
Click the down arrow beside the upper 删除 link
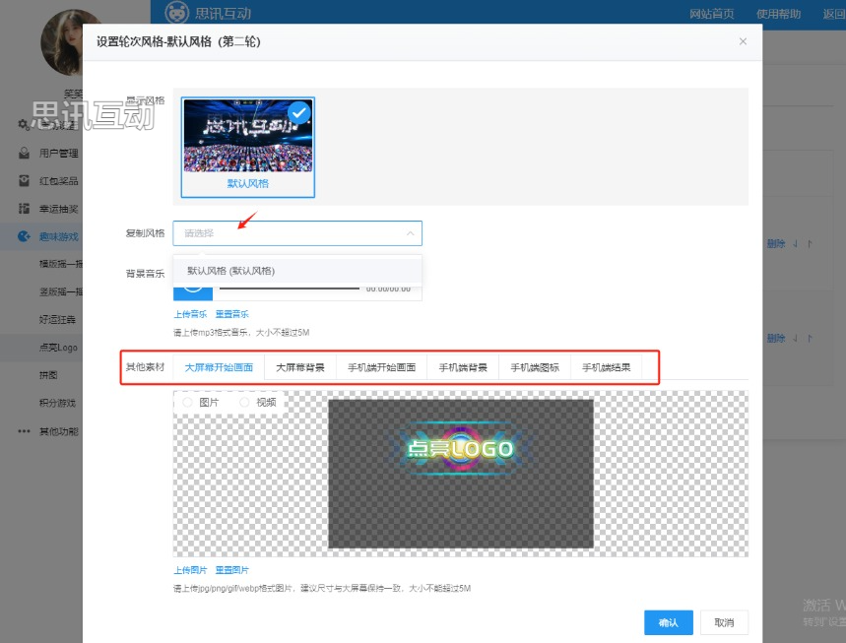point(796,244)
